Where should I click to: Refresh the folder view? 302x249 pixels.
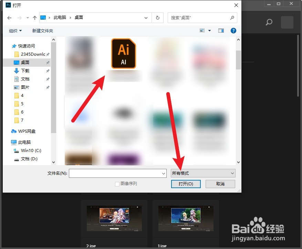(158, 18)
